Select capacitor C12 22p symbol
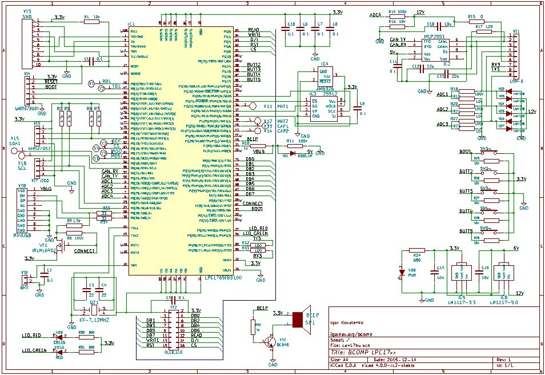 pyautogui.click(x=422, y=70)
